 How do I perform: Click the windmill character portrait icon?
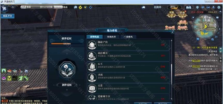(x=4, y=9)
